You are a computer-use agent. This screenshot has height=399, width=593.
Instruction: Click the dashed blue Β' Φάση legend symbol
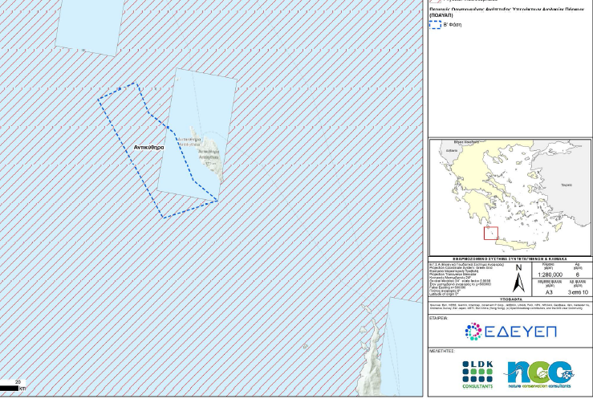[x=436, y=25]
